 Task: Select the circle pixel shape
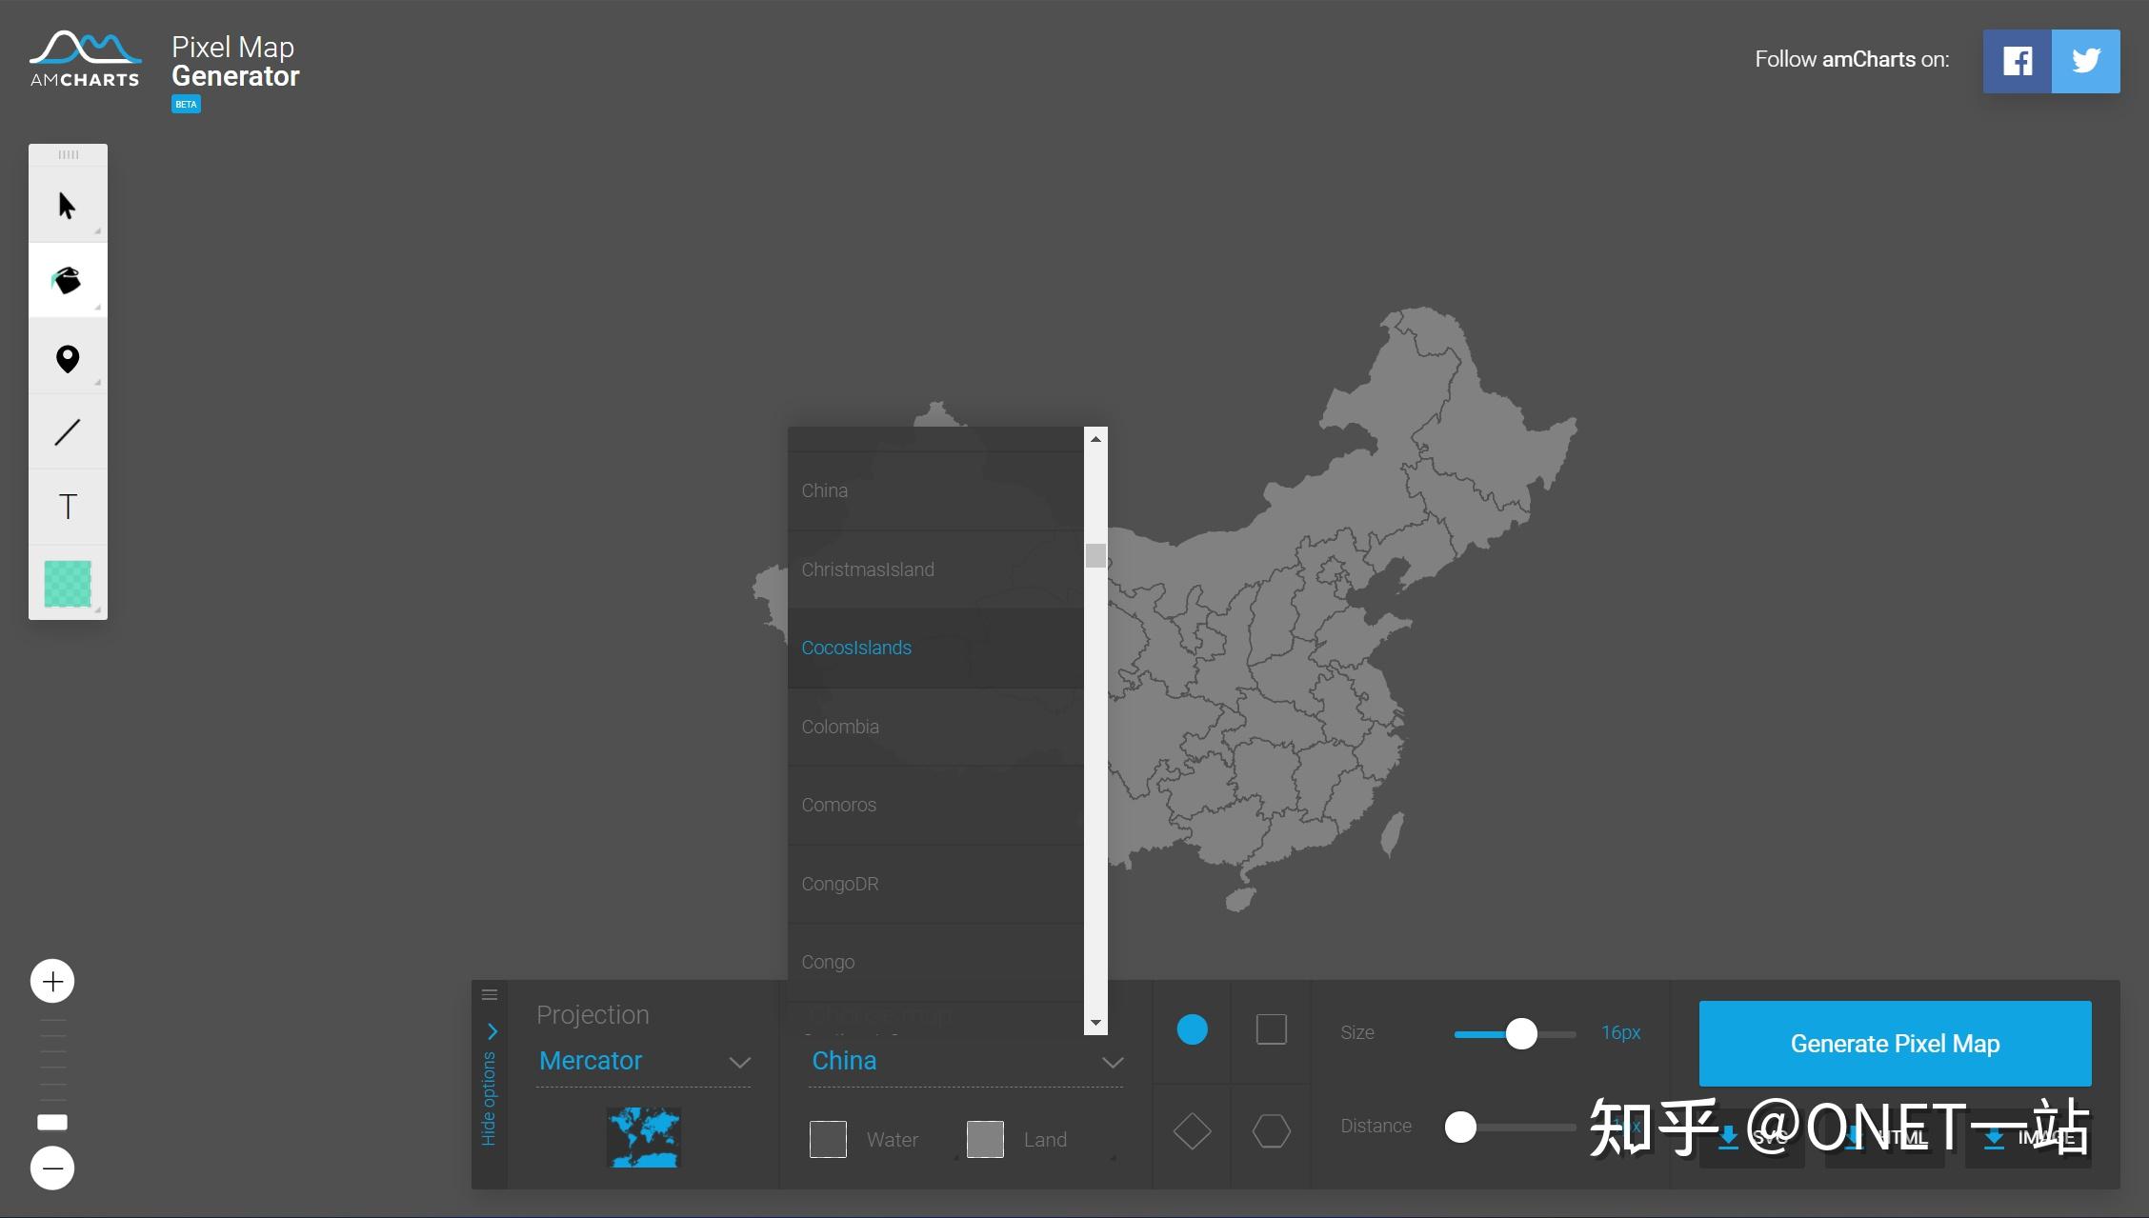point(1192,1029)
